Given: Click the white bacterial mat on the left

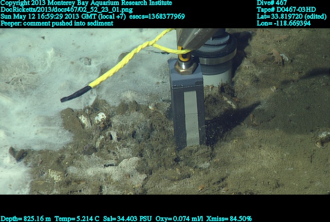Looking at the screenshot, I should click(27, 69).
